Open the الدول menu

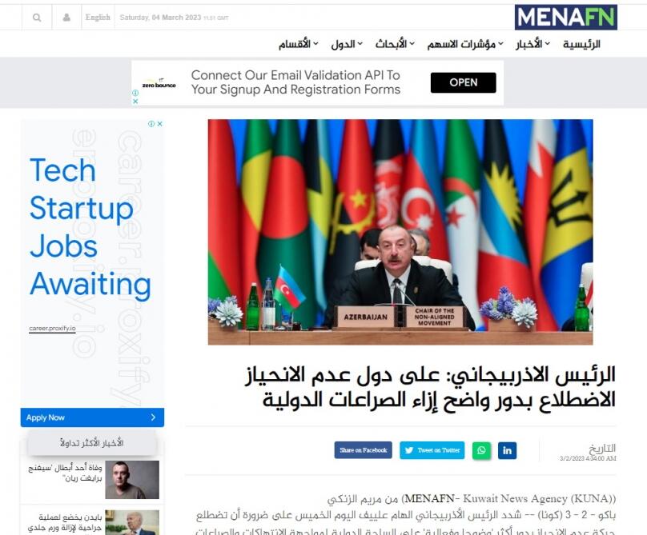(347, 44)
